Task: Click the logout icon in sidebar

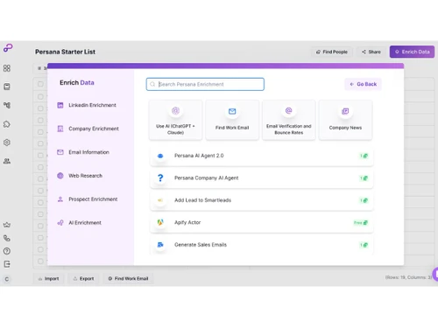Action: click(x=7, y=264)
